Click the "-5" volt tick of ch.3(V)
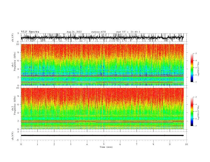Image resolution: width=210 pixels, height=162 pixels. point(18,140)
